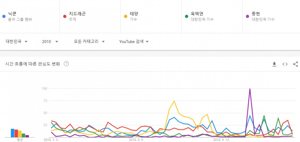
Task: Click the purple peak at 100 on chart
Action: coord(250,89)
